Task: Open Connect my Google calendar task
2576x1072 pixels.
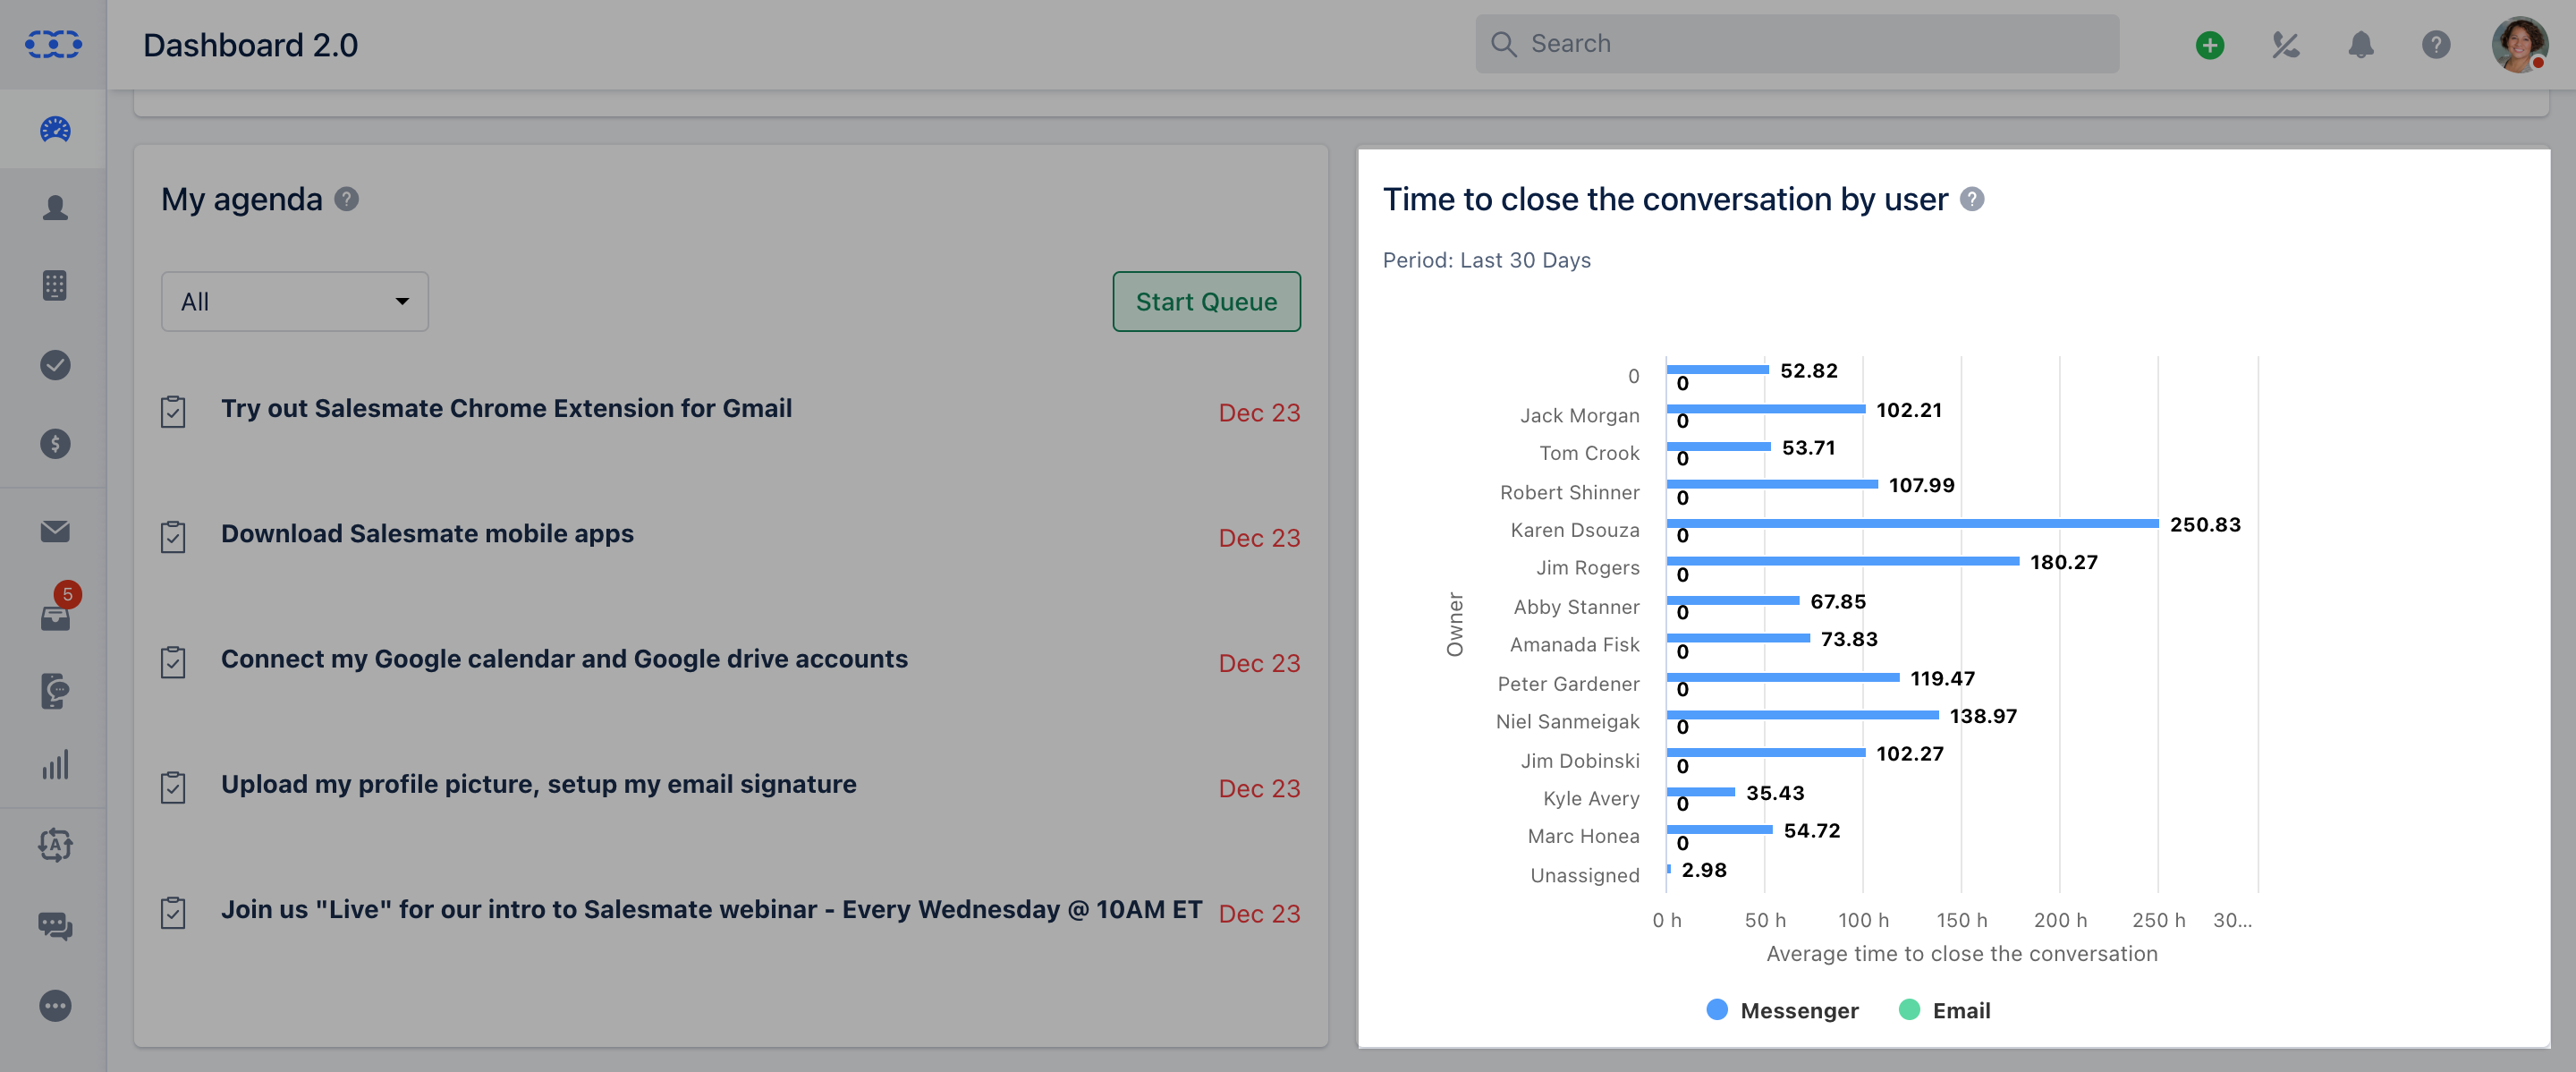Action: point(564,659)
